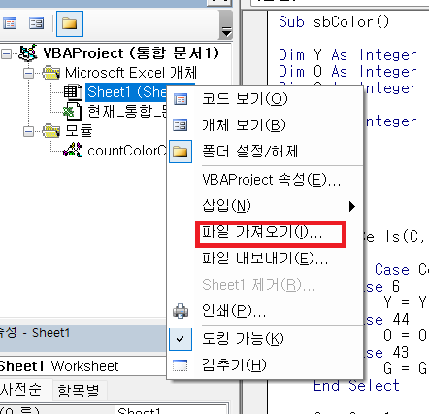Open Sheet1 Worksheet object dropdown
This screenshot has height=414, width=429.
82,366
